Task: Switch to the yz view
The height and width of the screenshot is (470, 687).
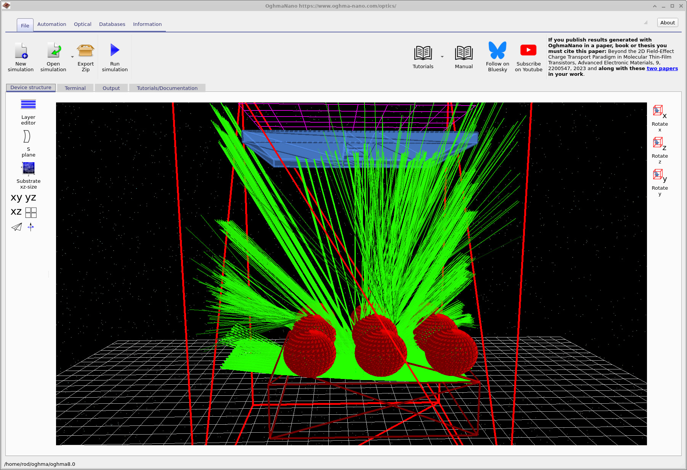Action: [30, 197]
